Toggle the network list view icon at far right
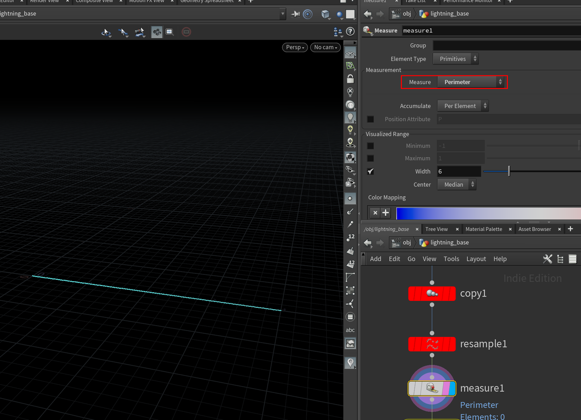Screen dimensions: 581x420 573,259
